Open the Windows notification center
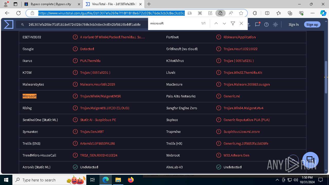This screenshot has width=329, height=185. [x=321, y=180]
